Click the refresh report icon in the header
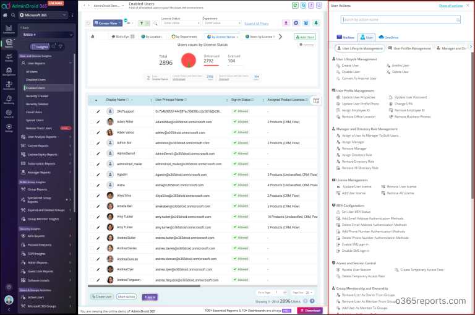This screenshot has width=475, height=315. tap(295, 6)
